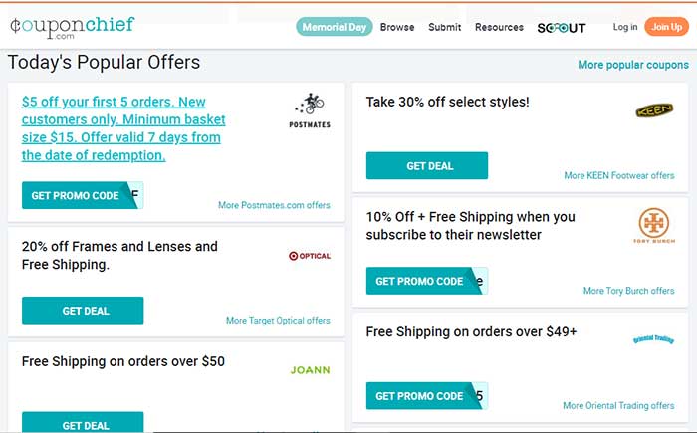The width and height of the screenshot is (697, 433).
Task: Open the Resources menu
Action: pos(499,27)
